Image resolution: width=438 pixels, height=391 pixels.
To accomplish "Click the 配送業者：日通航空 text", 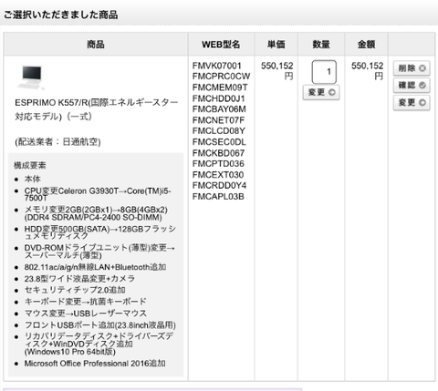I will [x=57, y=142].
